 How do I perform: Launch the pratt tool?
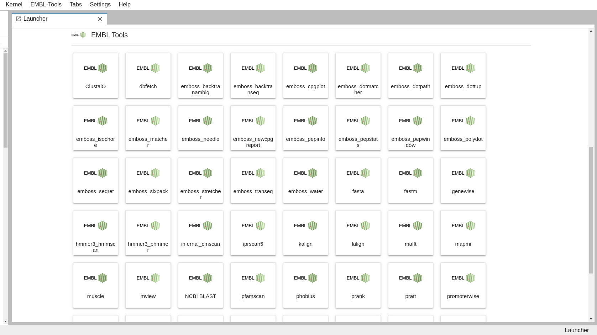pyautogui.click(x=410, y=285)
